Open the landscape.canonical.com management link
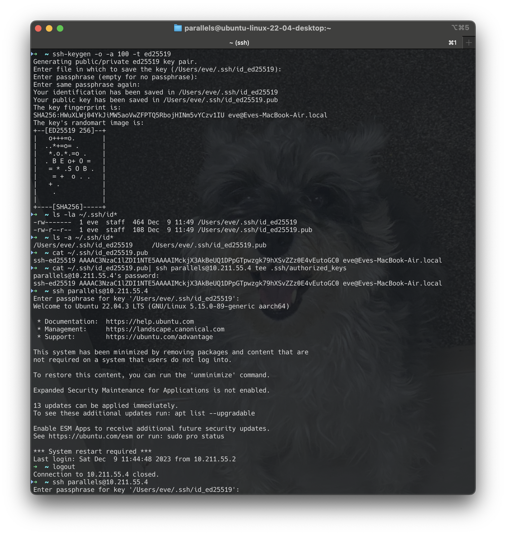The width and height of the screenshot is (506, 535). click(165, 329)
